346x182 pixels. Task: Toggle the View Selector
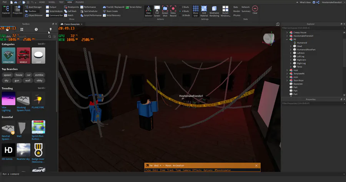pos(148,11)
